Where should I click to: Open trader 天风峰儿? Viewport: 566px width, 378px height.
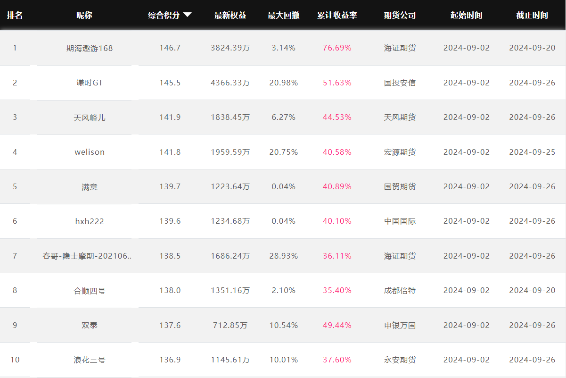90,118
